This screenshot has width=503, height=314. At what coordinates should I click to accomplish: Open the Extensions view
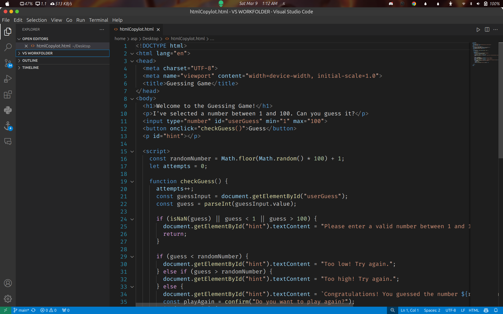pos(8,94)
